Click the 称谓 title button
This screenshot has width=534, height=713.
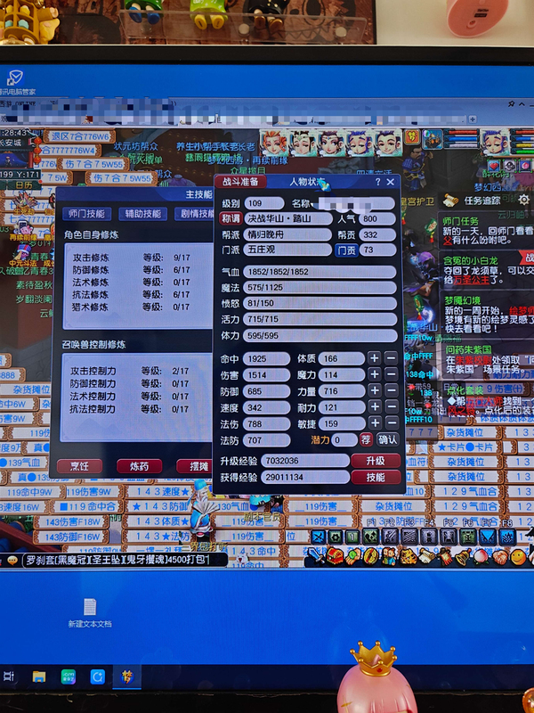(231, 218)
